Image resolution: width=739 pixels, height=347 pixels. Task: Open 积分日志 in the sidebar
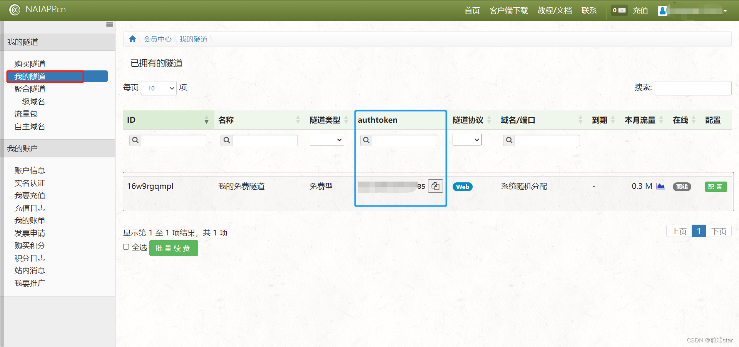tap(30, 258)
